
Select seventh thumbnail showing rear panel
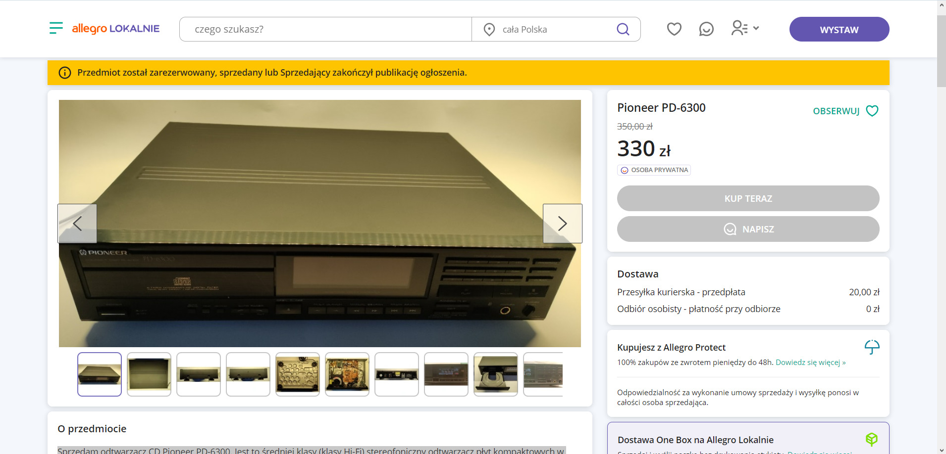point(397,374)
